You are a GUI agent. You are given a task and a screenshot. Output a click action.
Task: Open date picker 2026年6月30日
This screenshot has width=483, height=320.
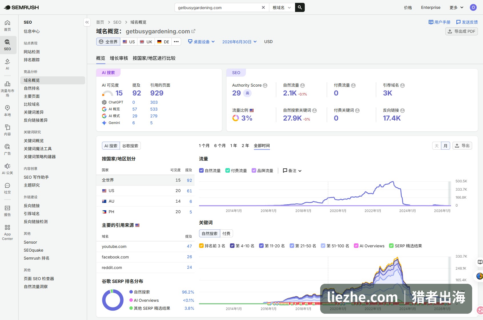239,42
